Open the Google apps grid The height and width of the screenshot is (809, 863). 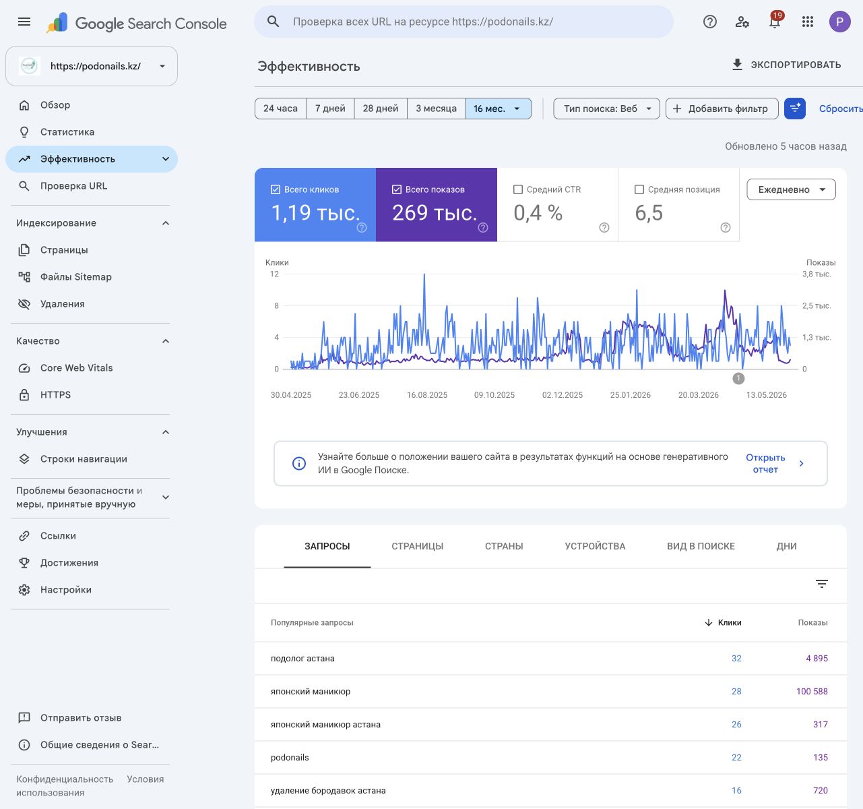coord(808,22)
